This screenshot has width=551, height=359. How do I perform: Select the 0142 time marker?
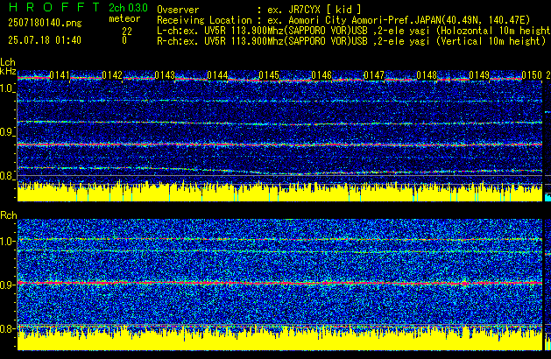tap(112, 75)
